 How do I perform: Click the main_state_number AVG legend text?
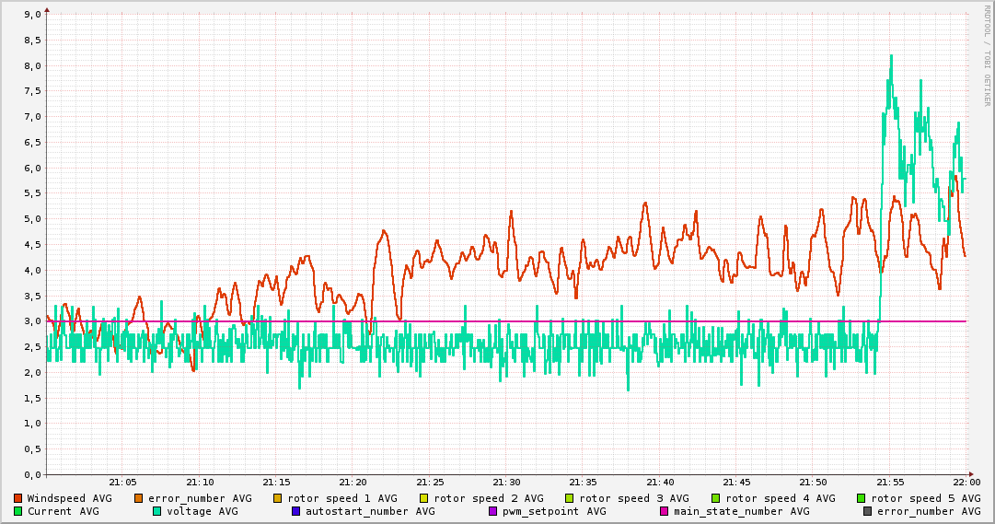pyautogui.click(x=742, y=511)
